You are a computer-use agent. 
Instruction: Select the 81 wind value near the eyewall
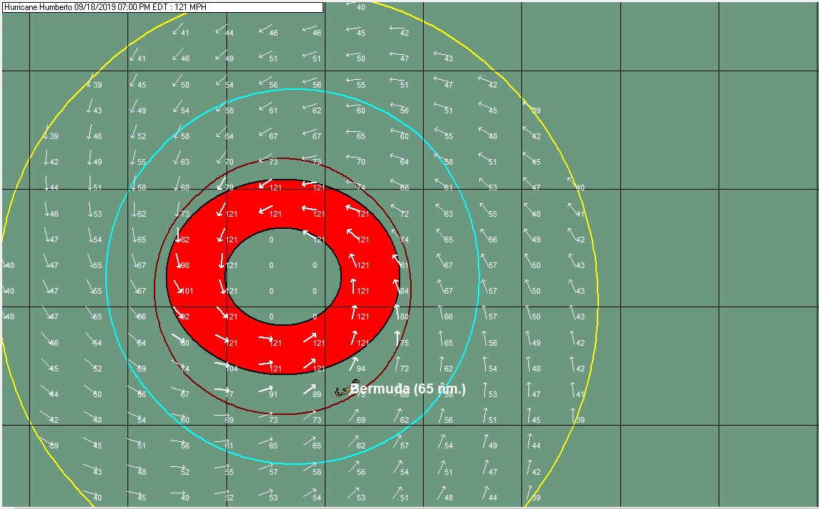(x=405, y=265)
